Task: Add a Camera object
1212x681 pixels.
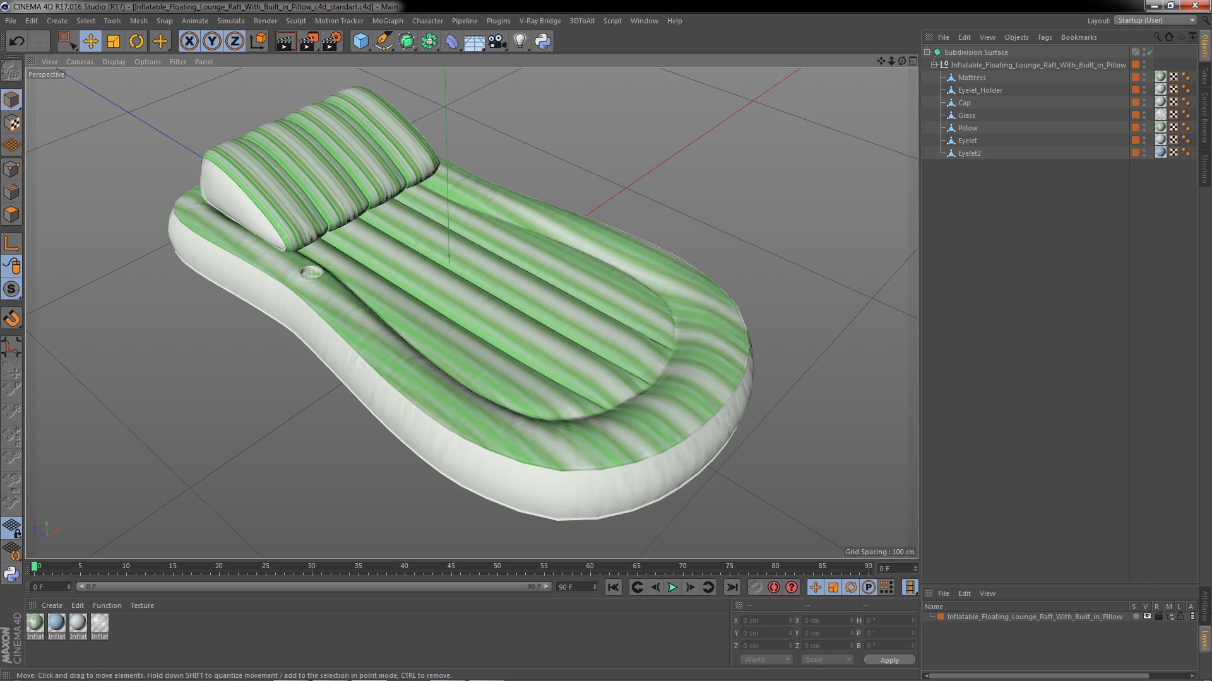Action: (x=497, y=42)
